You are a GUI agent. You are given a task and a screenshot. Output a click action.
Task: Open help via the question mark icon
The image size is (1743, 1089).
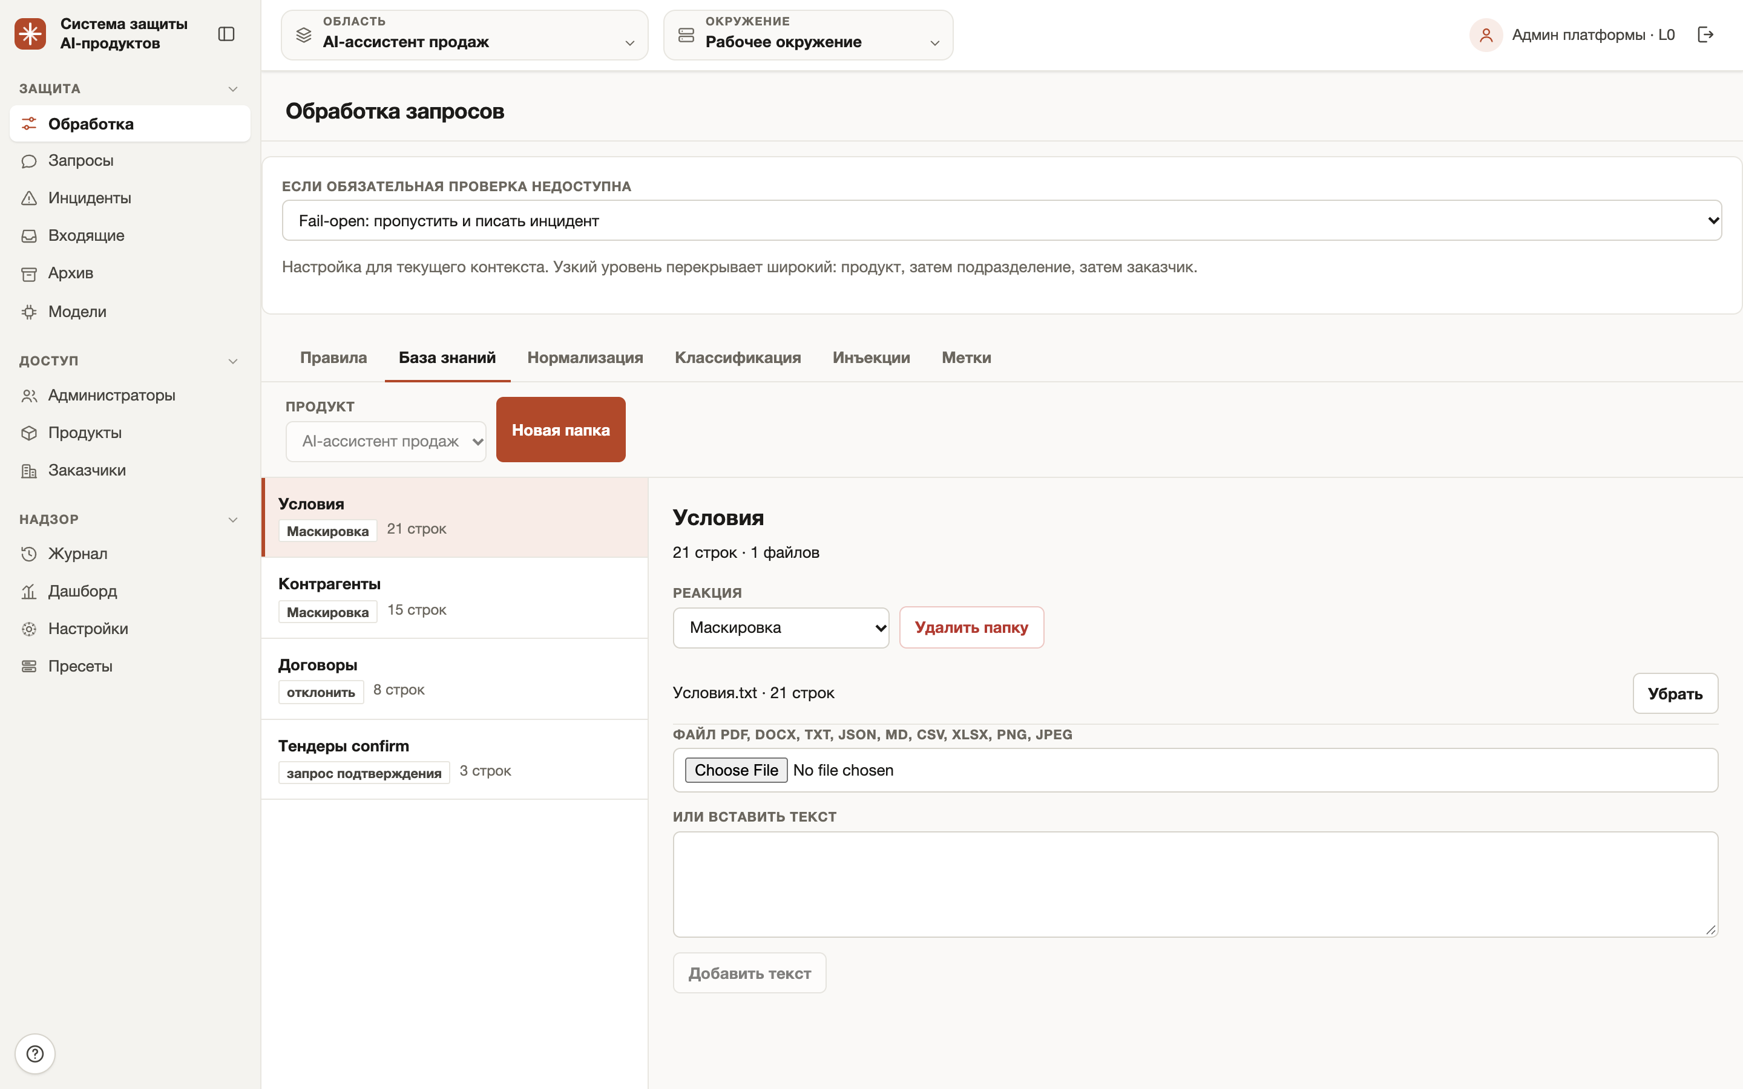34,1054
